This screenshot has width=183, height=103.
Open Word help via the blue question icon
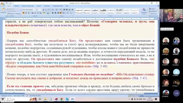158,6
